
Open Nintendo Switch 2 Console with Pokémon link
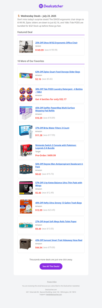(x=56, y=147)
